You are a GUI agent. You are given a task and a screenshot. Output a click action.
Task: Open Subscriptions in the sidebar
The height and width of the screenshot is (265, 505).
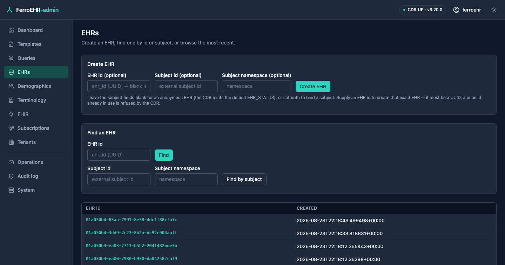point(36,128)
